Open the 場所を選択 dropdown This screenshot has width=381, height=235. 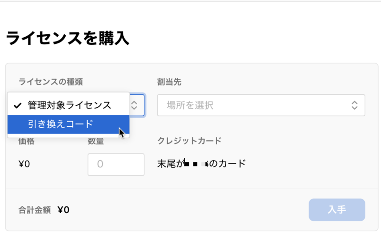click(x=261, y=105)
